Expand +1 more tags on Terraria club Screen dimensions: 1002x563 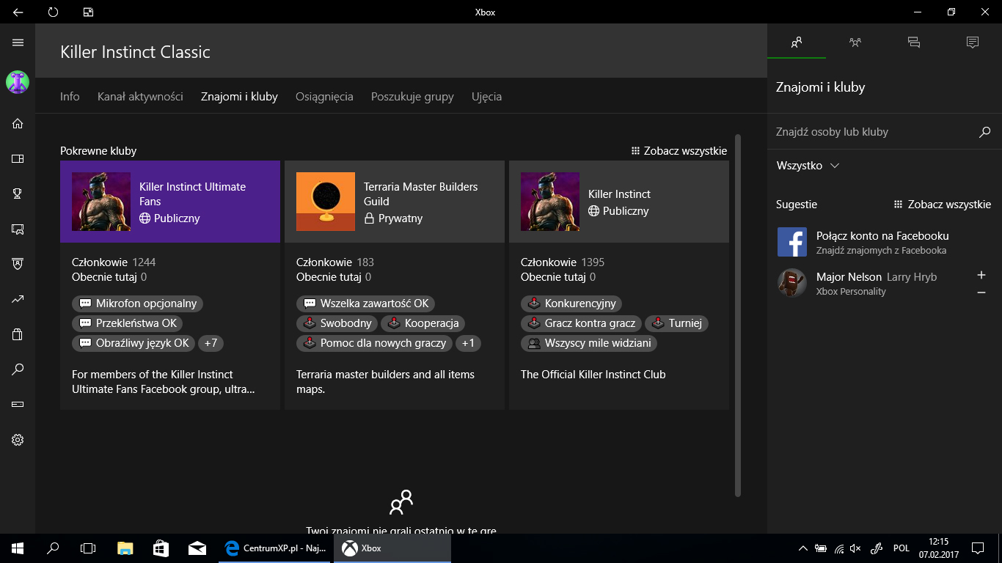(468, 343)
